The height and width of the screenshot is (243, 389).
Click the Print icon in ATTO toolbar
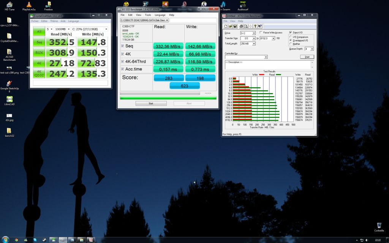coord(241,26)
